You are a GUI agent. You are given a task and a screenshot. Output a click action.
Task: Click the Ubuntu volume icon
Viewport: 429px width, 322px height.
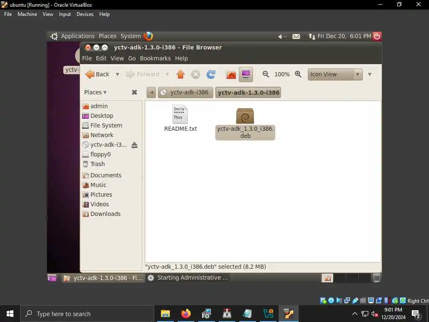tap(283, 36)
